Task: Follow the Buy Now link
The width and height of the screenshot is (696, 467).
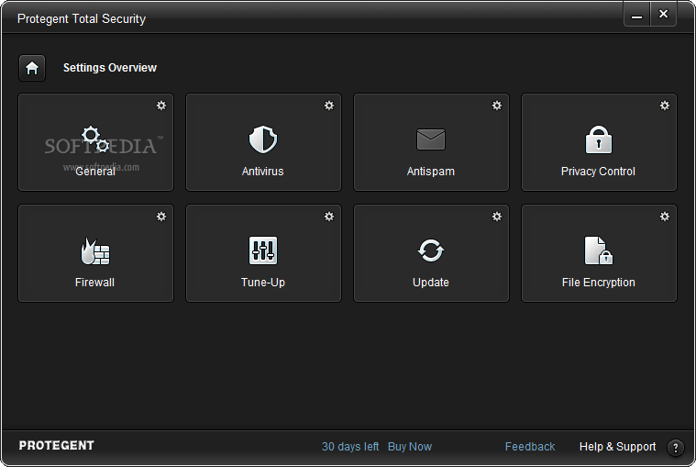Action: (x=410, y=447)
